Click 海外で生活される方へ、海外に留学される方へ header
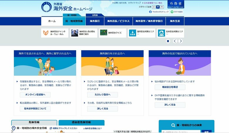 pyautogui.click(x=45, y=53)
